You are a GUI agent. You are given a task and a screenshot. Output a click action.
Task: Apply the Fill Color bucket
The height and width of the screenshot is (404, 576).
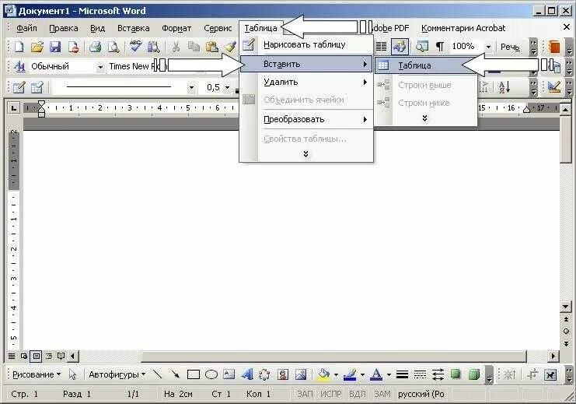tap(323, 374)
